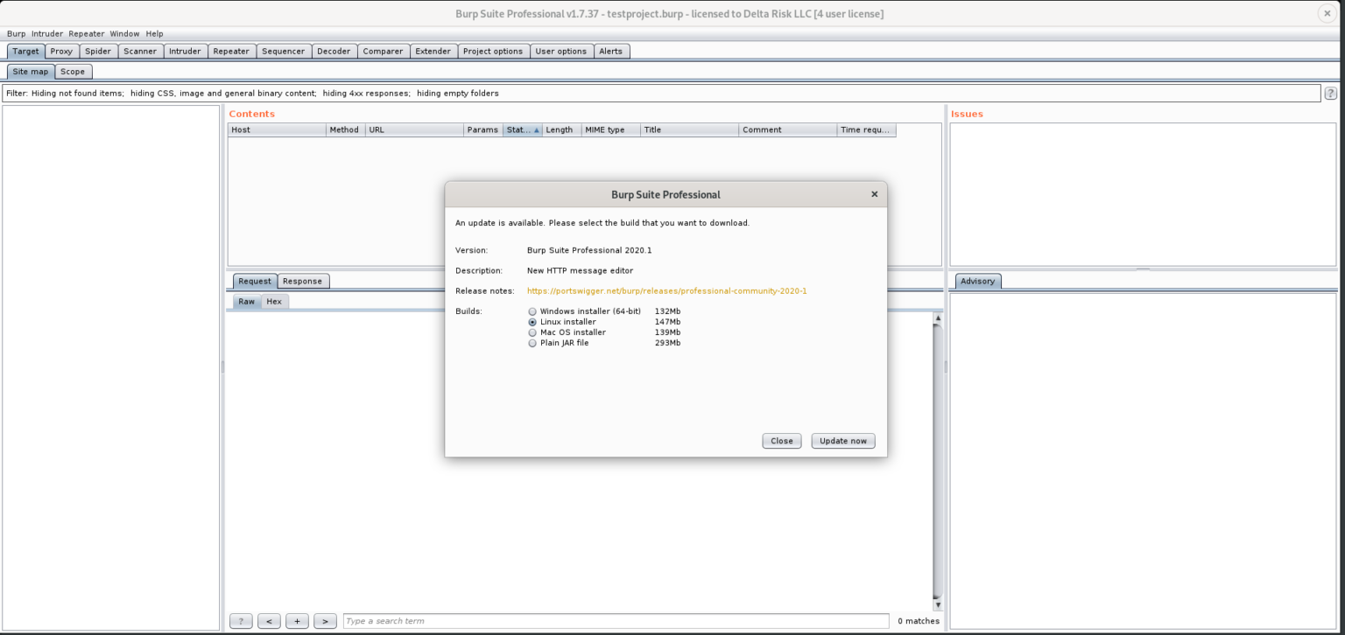
Task: Click the search options question mark icon
Action: coord(241,621)
